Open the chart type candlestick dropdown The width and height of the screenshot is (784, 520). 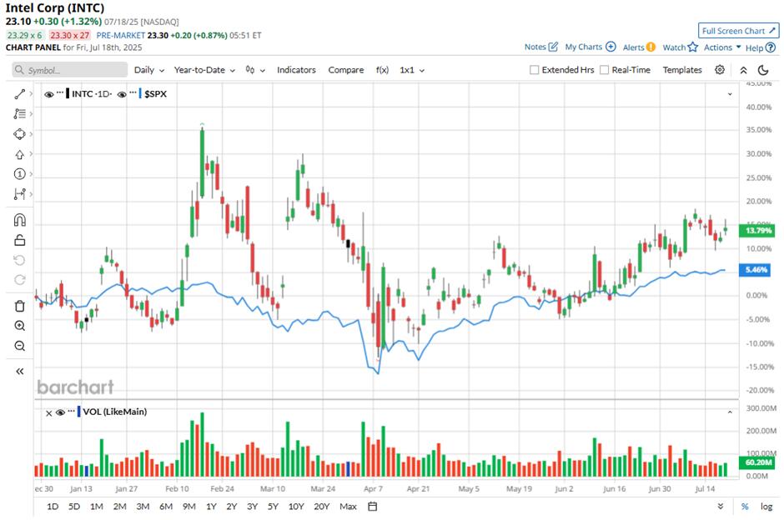click(255, 70)
